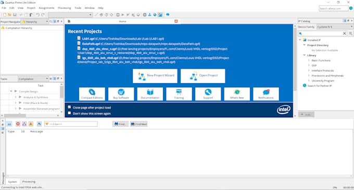Open the What's New globe tile

(x=237, y=94)
